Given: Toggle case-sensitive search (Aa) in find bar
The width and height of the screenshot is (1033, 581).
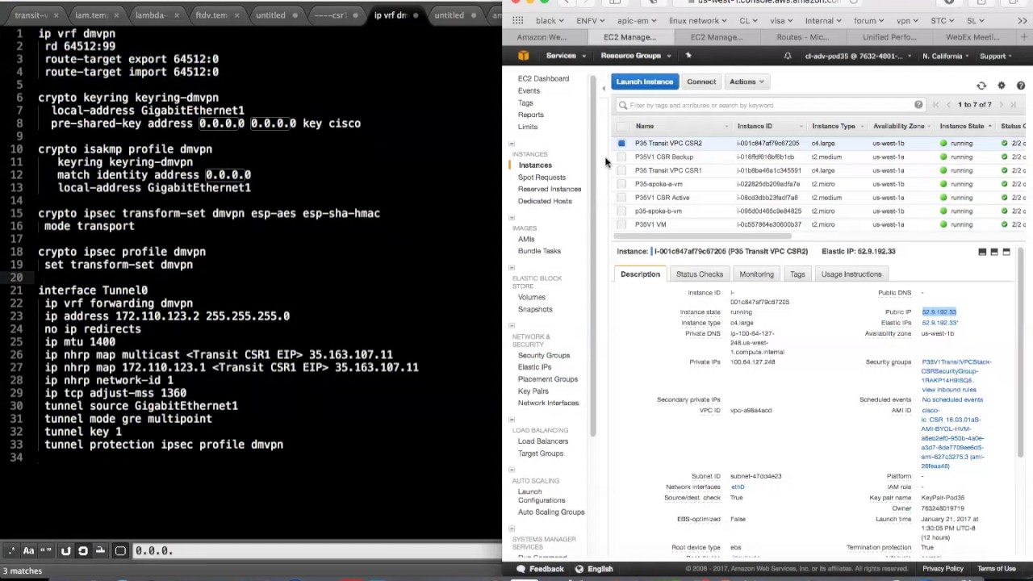Looking at the screenshot, I should [x=28, y=550].
